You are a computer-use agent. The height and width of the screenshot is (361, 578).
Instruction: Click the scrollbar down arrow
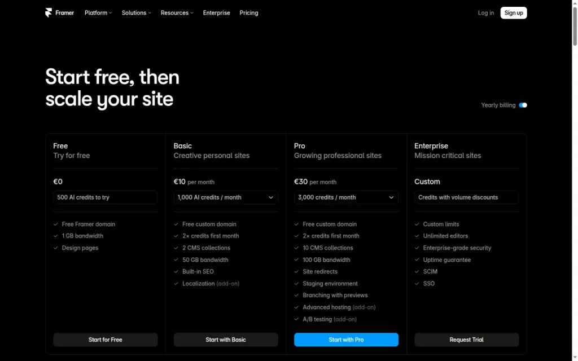pyautogui.click(x=575, y=358)
